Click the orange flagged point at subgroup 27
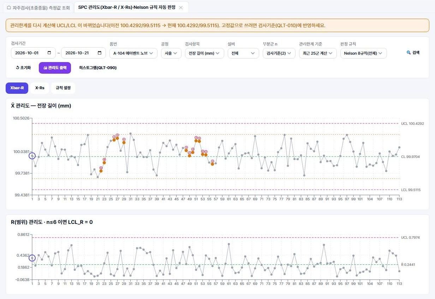Screen dimensions: 435x299 click(117, 138)
